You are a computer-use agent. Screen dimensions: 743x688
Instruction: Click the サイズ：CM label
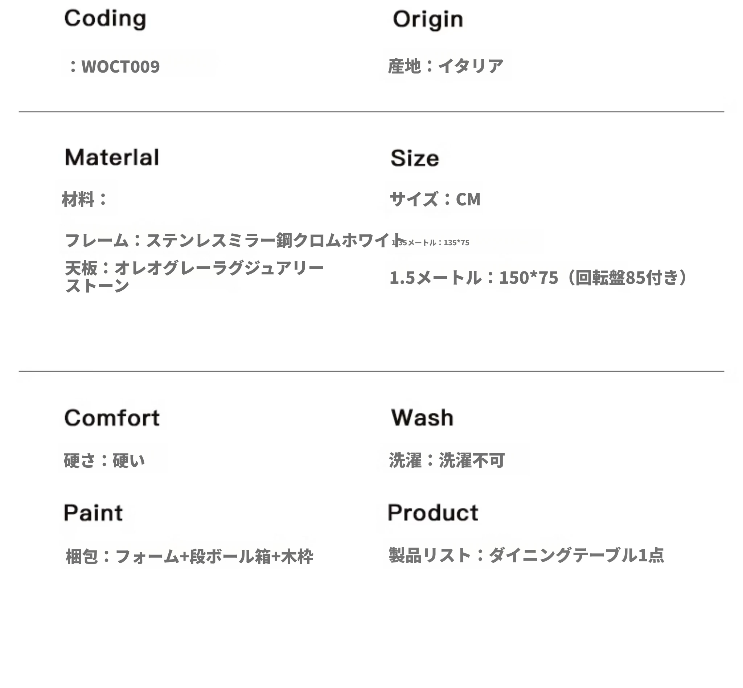(435, 199)
